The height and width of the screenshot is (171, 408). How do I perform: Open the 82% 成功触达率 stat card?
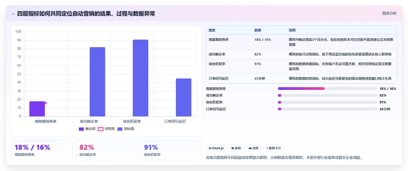click(x=106, y=150)
